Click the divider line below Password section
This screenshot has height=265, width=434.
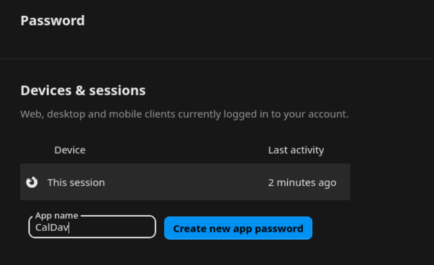pos(217,59)
